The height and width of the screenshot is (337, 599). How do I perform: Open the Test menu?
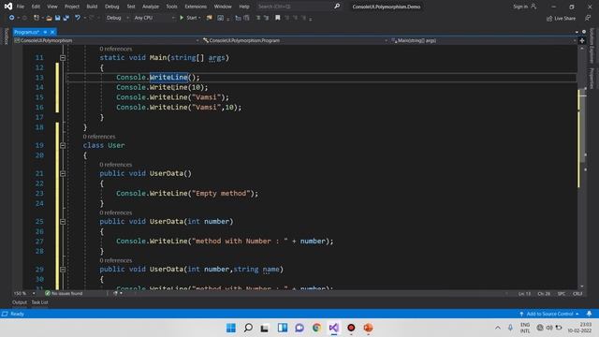131,7
